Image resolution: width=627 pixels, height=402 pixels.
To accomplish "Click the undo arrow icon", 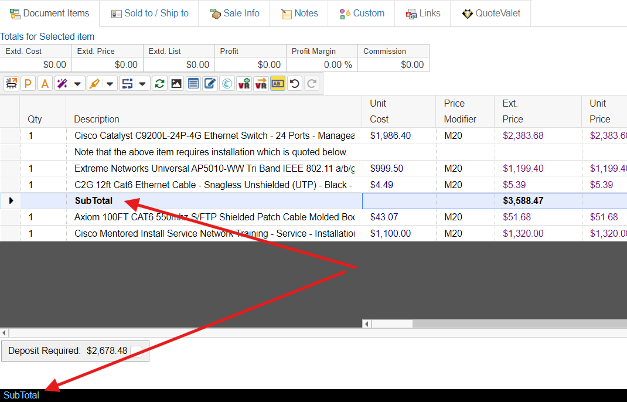I will tap(295, 84).
